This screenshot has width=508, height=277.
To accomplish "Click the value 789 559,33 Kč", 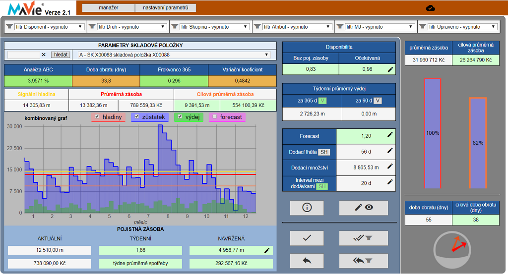I will 146,105.
